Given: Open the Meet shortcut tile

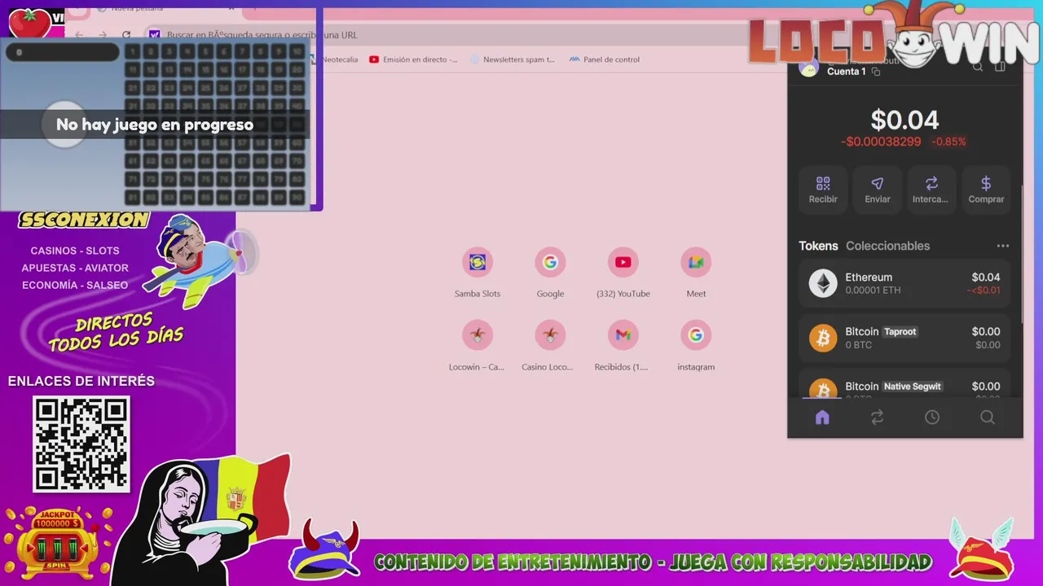Looking at the screenshot, I should (x=696, y=273).
